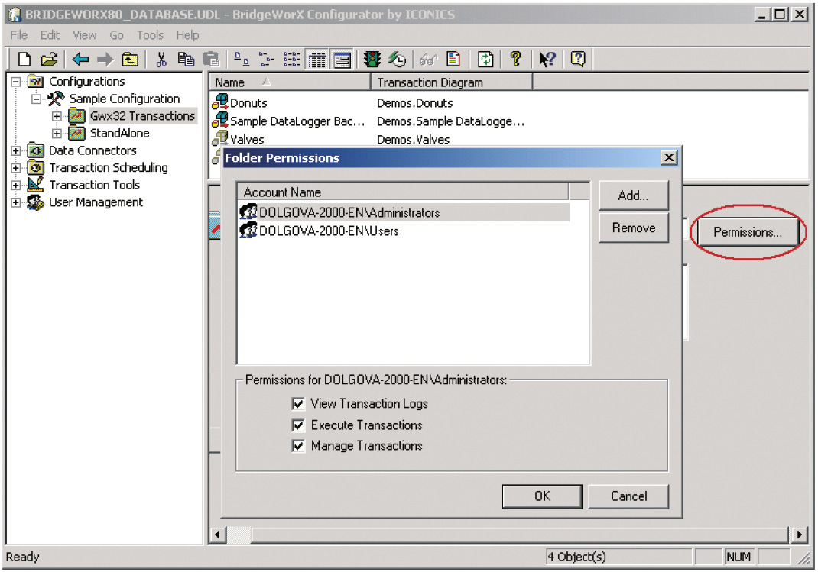This screenshot has width=818, height=572.
Task: Select Data Connectors in the tree
Action: (x=93, y=150)
